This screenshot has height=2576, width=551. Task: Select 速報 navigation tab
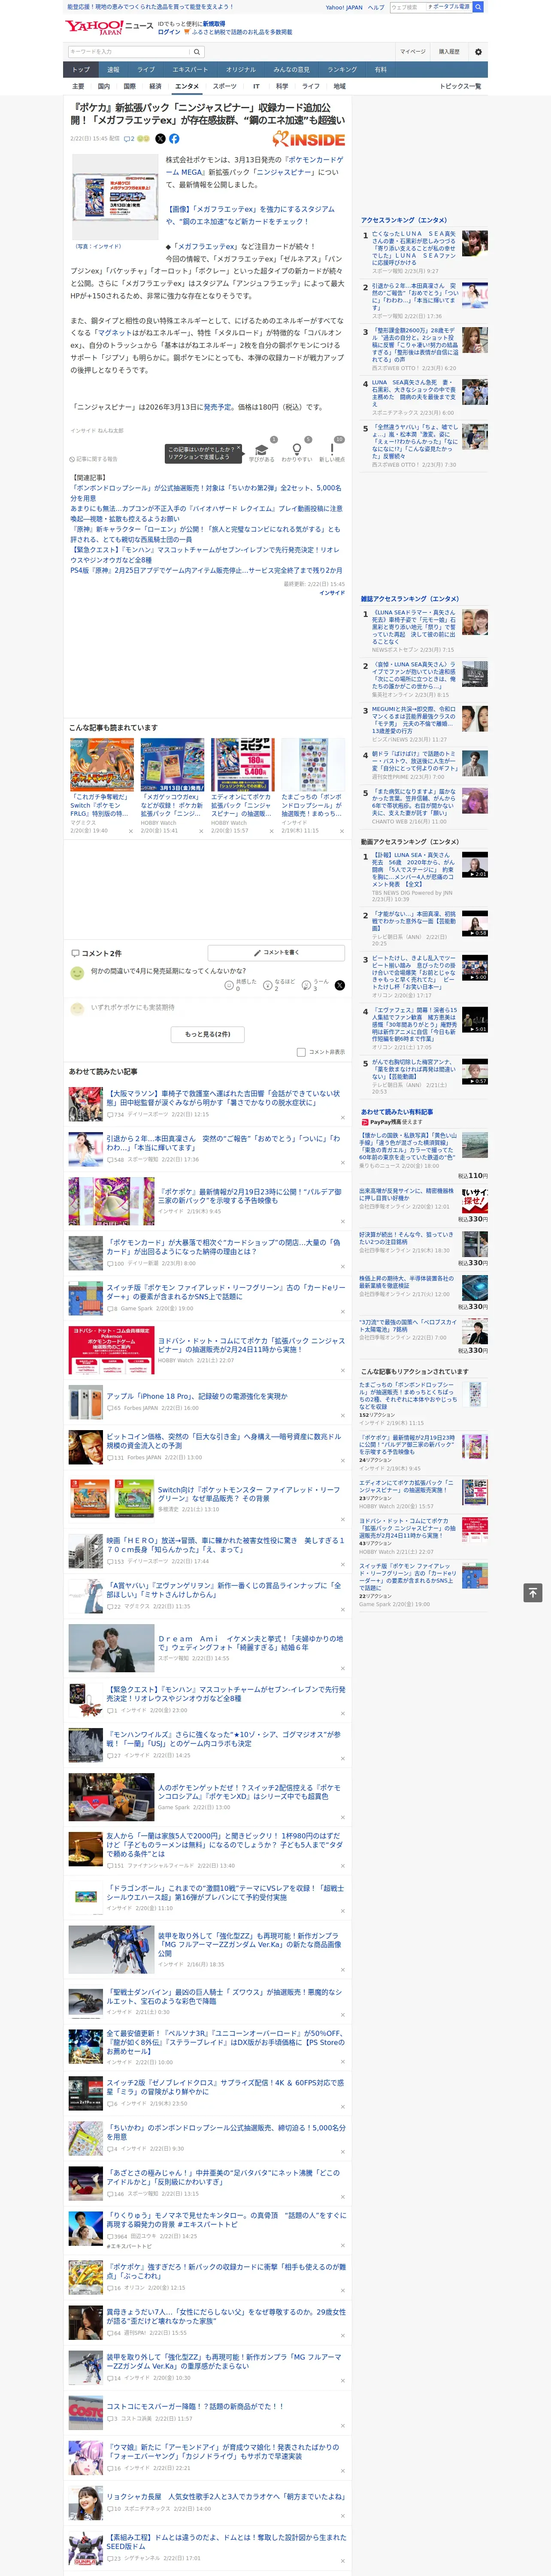(x=113, y=70)
